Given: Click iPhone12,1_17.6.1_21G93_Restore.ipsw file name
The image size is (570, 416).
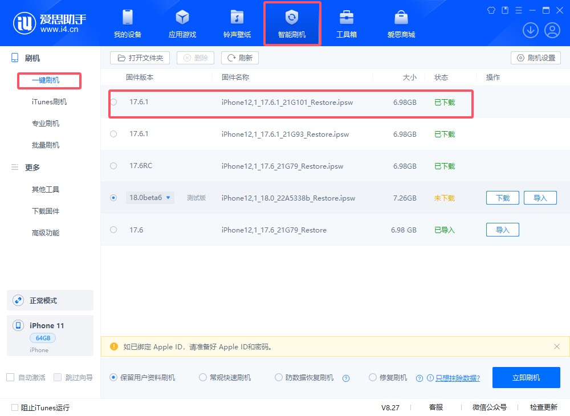Looking at the screenshot, I should click(x=285, y=134).
